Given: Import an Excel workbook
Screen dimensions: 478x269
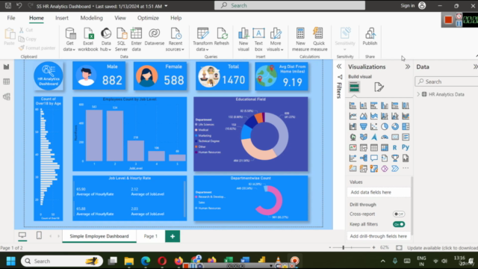Looking at the screenshot, I should click(88, 40).
